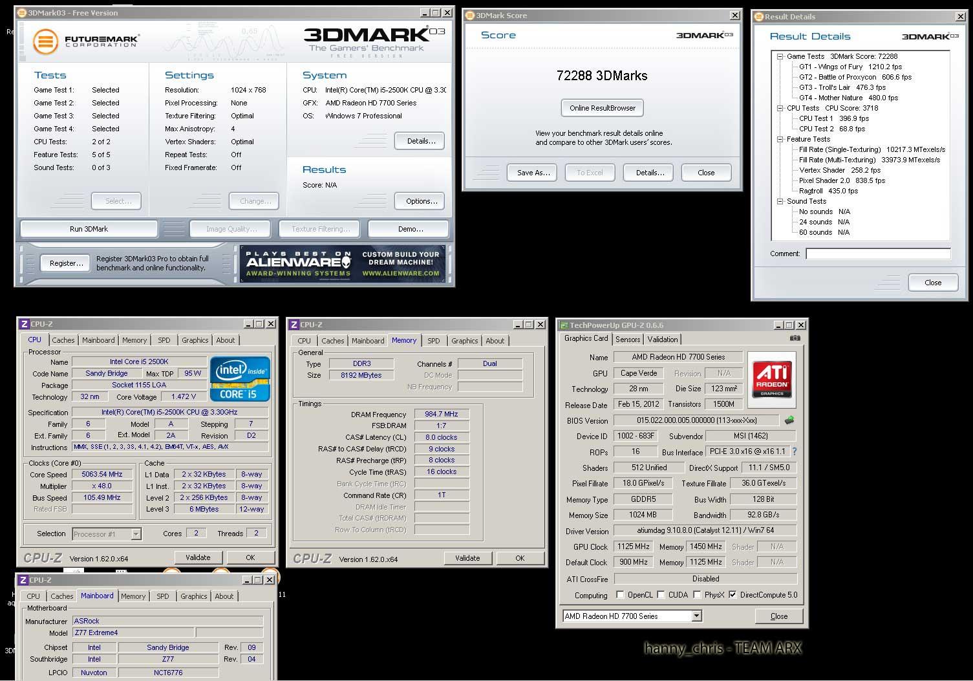973x681 pixels.
Task: Open the Validation tab in GPU-Z
Action: (663, 340)
